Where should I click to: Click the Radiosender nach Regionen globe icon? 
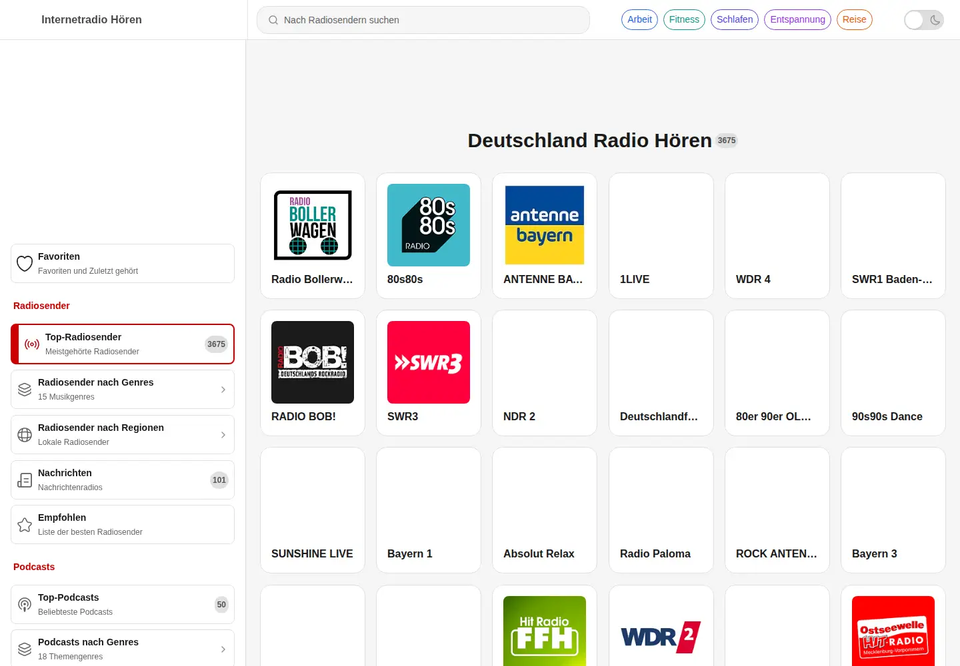tap(25, 435)
